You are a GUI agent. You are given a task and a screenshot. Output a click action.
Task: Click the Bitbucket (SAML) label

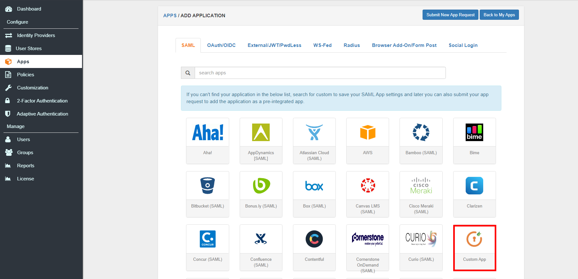tap(207, 206)
